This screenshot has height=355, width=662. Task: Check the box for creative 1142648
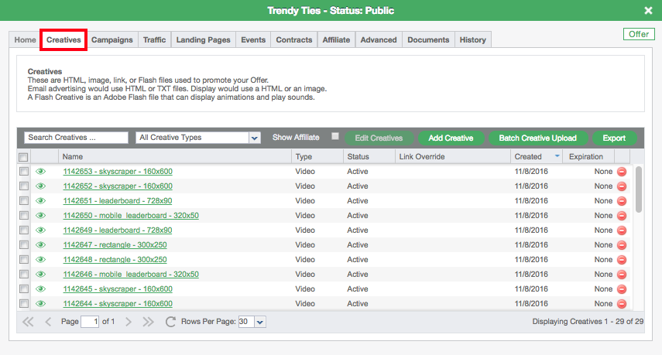24,260
